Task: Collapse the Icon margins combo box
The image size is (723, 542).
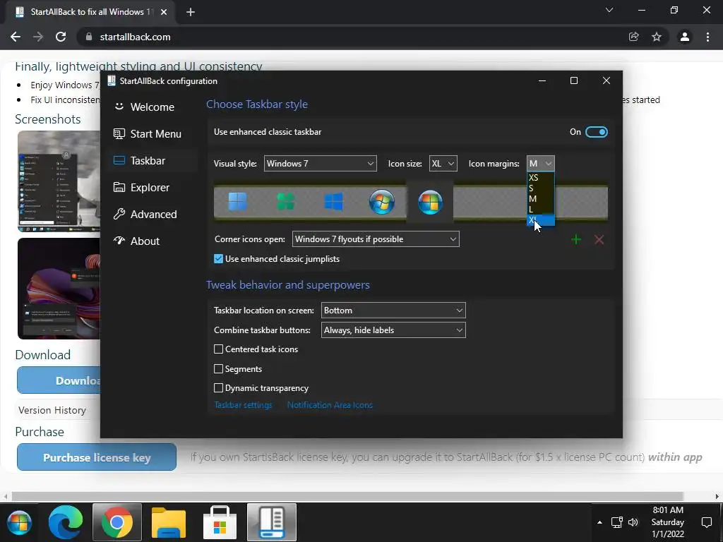Action: pyautogui.click(x=540, y=164)
